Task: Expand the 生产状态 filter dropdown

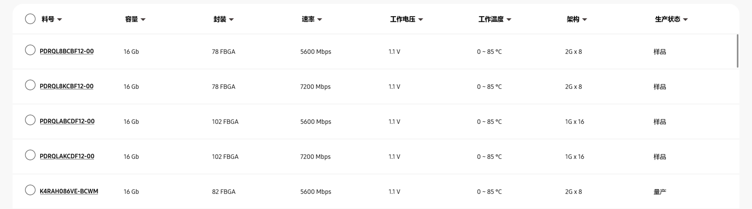Action: [685, 19]
